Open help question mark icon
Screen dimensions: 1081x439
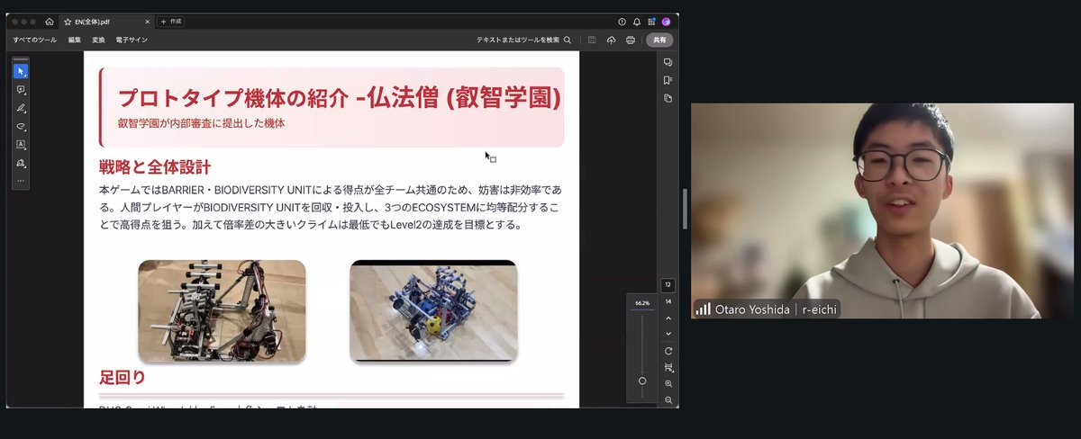coord(622,22)
